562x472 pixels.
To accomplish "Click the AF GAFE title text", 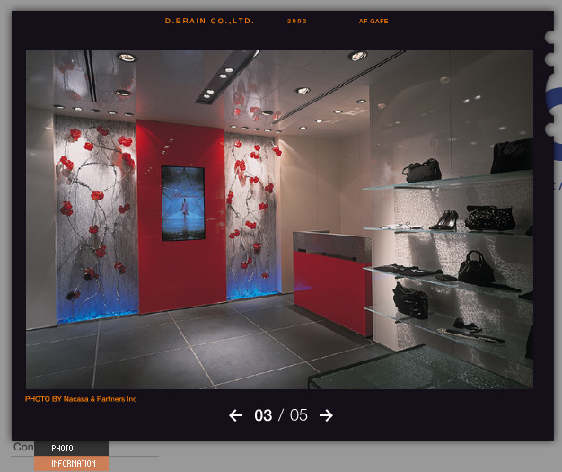I will [373, 22].
